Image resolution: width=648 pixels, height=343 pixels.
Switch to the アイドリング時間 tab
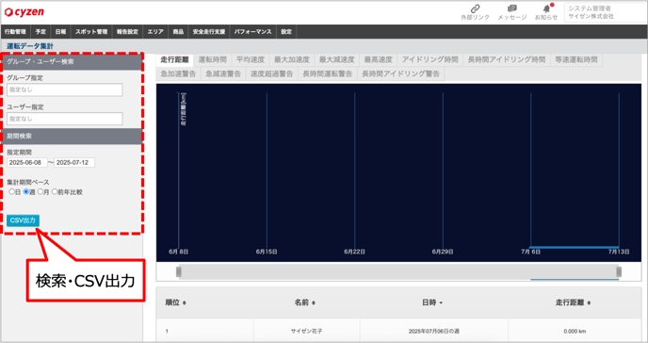[429, 59]
